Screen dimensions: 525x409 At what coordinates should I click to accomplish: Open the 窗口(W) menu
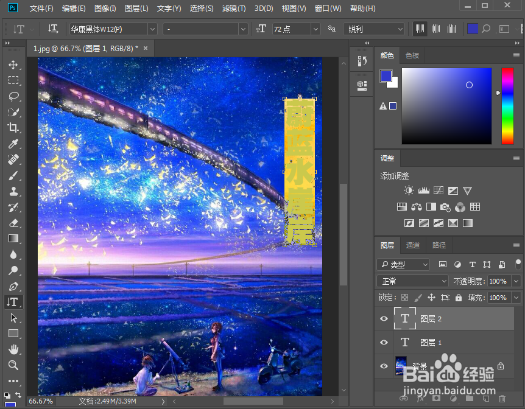[328, 9]
